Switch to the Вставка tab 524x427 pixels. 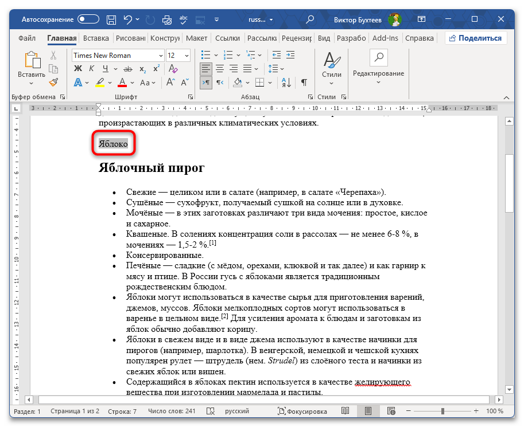[96, 38]
